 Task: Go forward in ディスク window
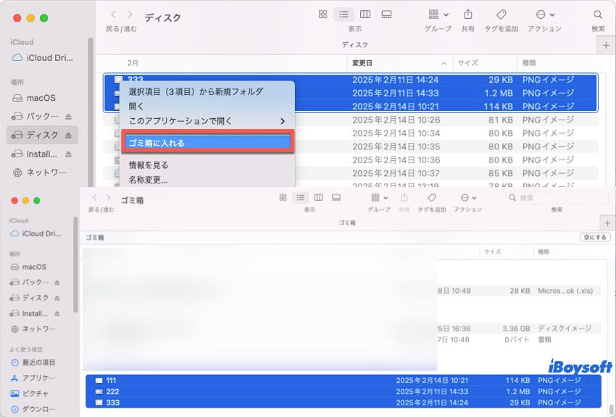point(130,15)
